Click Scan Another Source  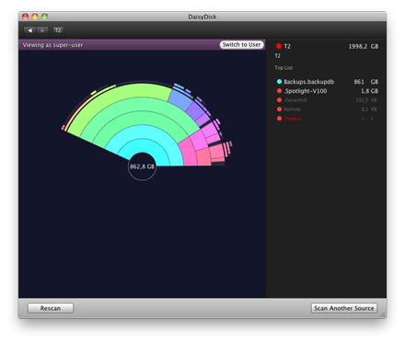click(x=344, y=308)
